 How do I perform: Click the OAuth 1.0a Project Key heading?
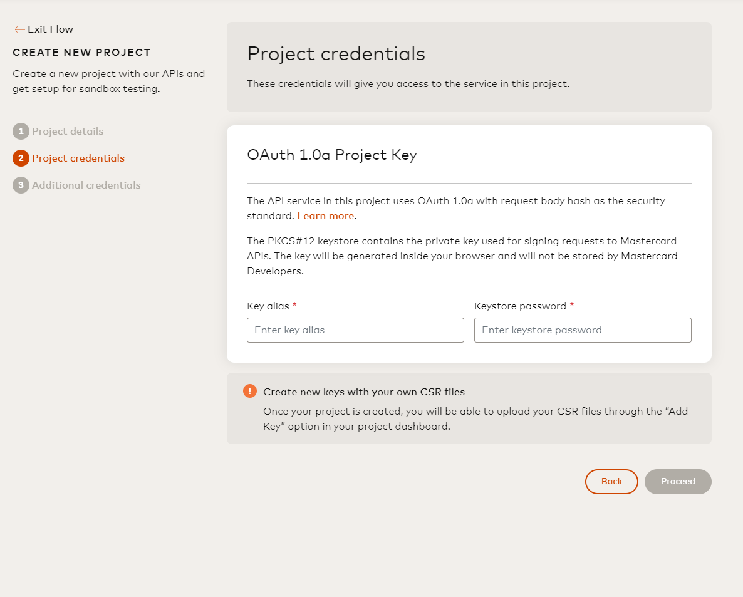(332, 155)
